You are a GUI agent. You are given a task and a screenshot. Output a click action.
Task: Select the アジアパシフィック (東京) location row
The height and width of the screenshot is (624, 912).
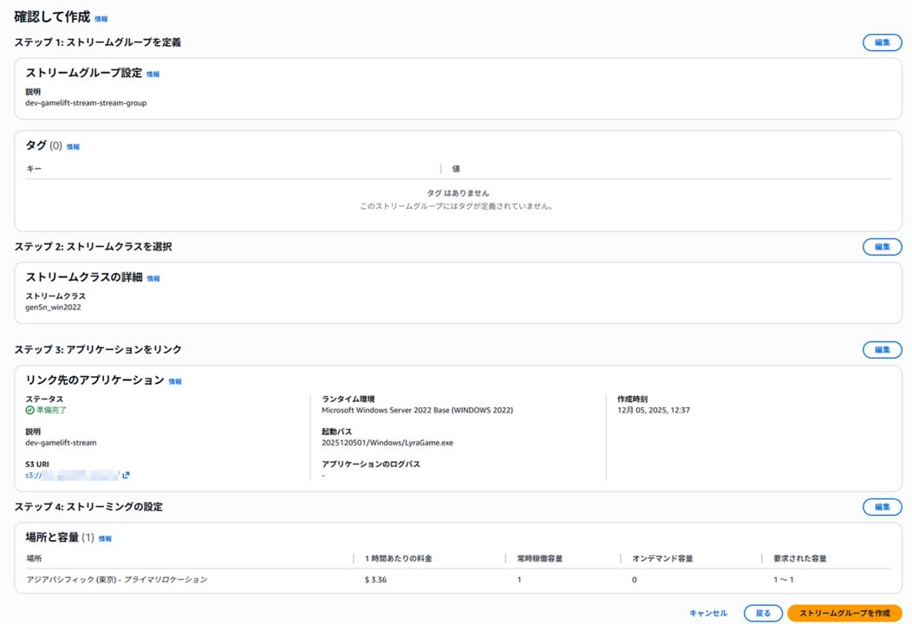coord(117,580)
